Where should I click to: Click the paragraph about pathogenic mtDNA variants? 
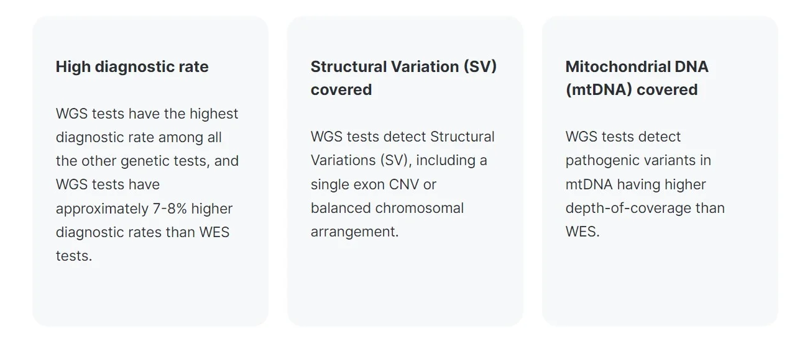[x=645, y=184]
